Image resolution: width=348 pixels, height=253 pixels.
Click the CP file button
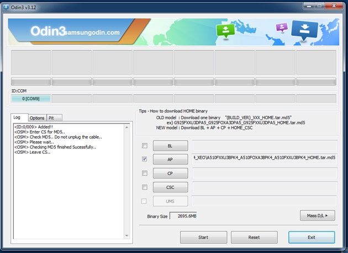(170, 173)
